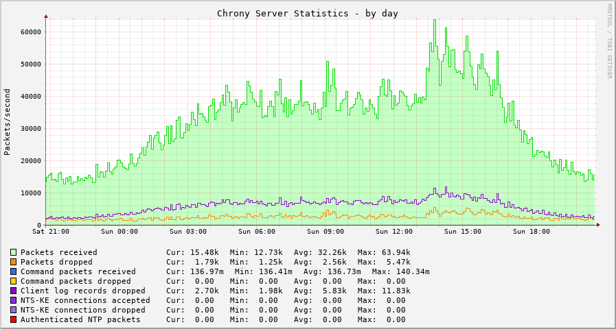Click the 'Sun 03:00' time axis label
616x329 pixels.
point(189,232)
